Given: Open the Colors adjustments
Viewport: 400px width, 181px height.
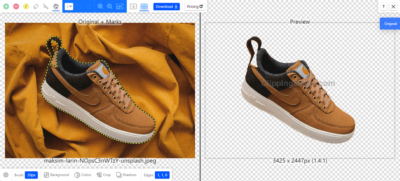Looking at the screenshot, I should click(83, 175).
